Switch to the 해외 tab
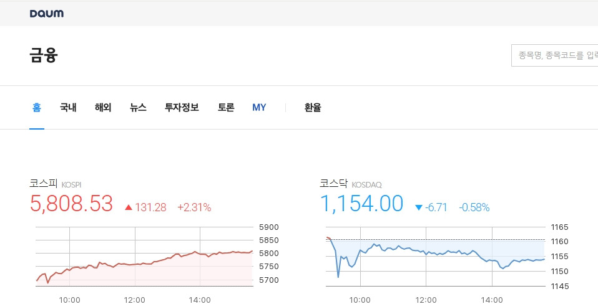The height and width of the screenshot is (304, 598). [103, 108]
